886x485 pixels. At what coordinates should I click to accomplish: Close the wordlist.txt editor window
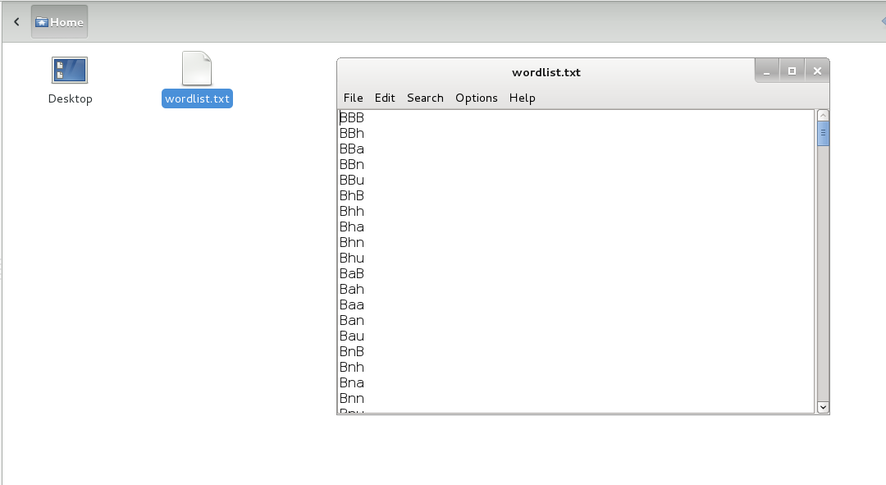tap(817, 71)
